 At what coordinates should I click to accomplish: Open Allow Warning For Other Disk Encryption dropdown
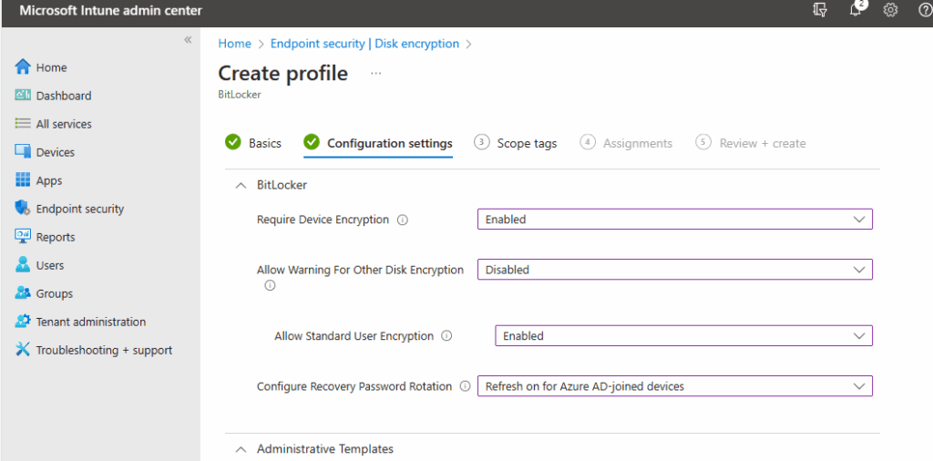[674, 270]
